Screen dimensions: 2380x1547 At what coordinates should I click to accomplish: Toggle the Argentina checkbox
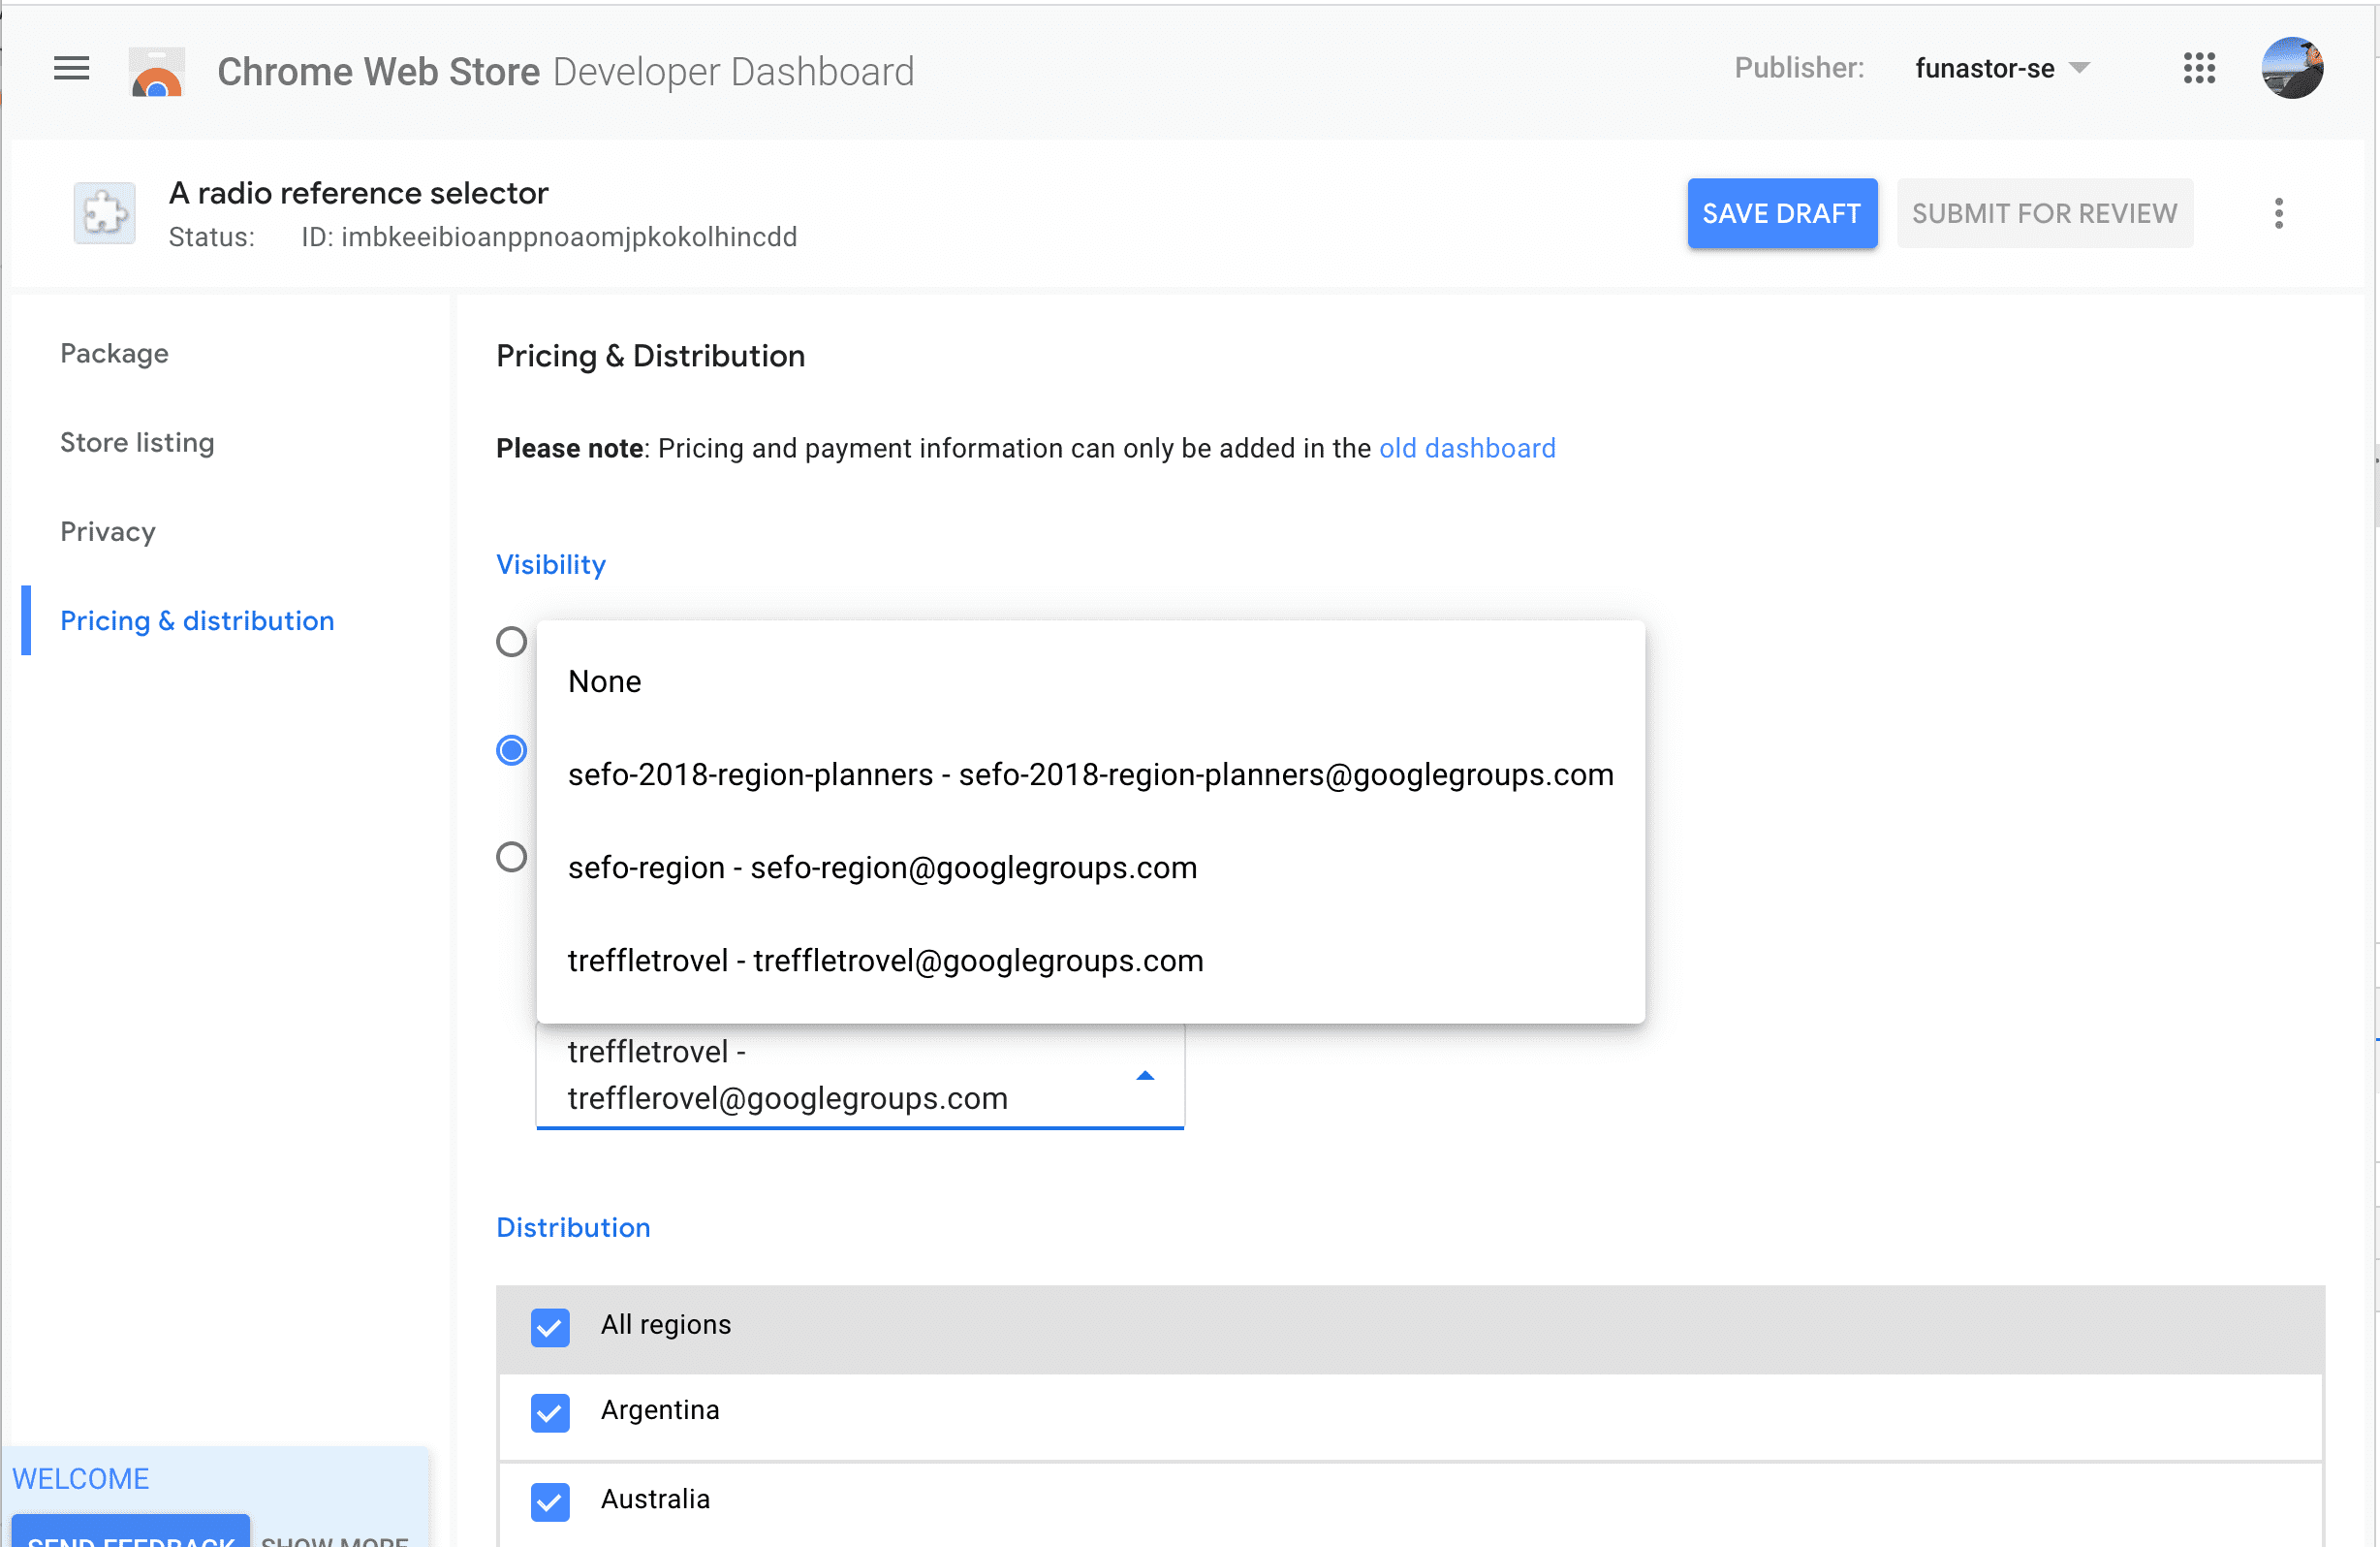pos(549,1410)
